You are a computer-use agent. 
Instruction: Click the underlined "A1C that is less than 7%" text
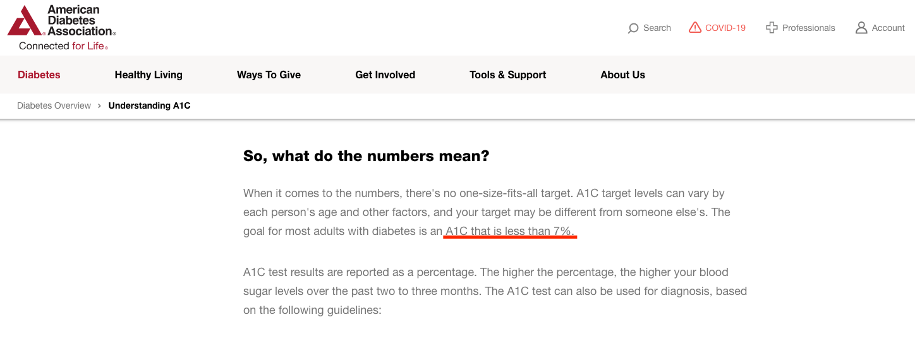(x=510, y=231)
